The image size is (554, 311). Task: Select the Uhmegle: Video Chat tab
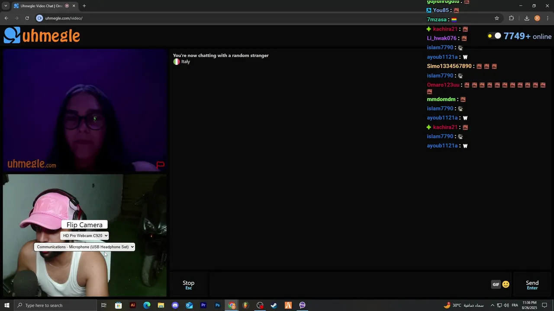[45, 6]
